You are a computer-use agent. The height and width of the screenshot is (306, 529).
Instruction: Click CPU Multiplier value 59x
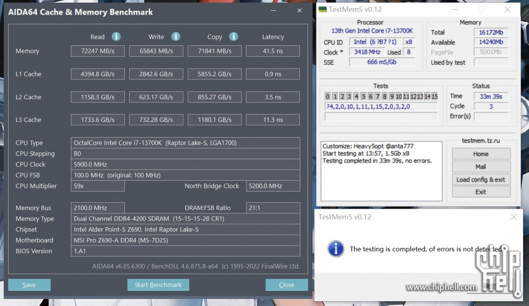(97, 186)
